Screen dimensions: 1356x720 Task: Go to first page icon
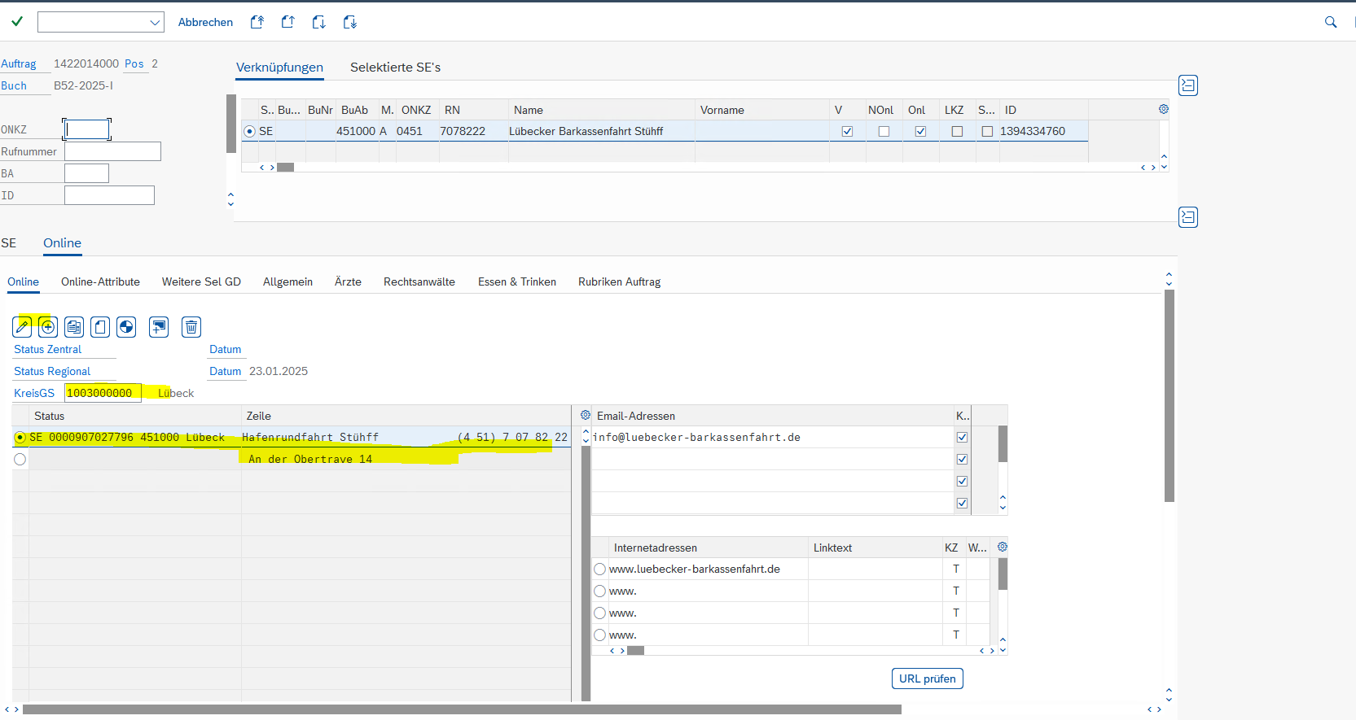coord(257,22)
